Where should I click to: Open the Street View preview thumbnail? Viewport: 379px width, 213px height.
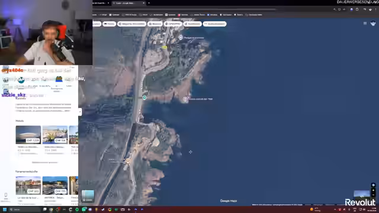(x=362, y=195)
